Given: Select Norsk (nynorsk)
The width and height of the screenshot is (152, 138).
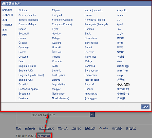Looking at the screenshot, I should coord(93,10).
